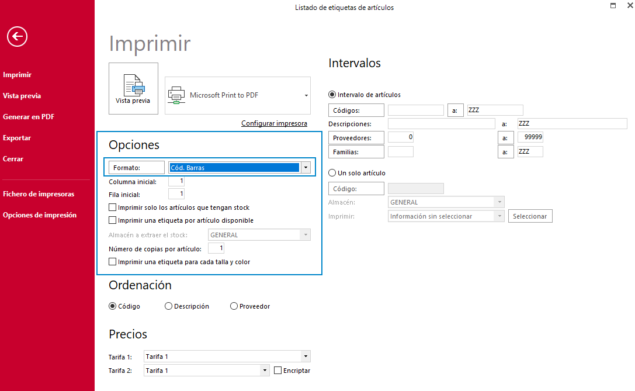Open Vista previa in the sidebar
Image resolution: width=635 pixels, height=391 pixels.
tap(22, 96)
